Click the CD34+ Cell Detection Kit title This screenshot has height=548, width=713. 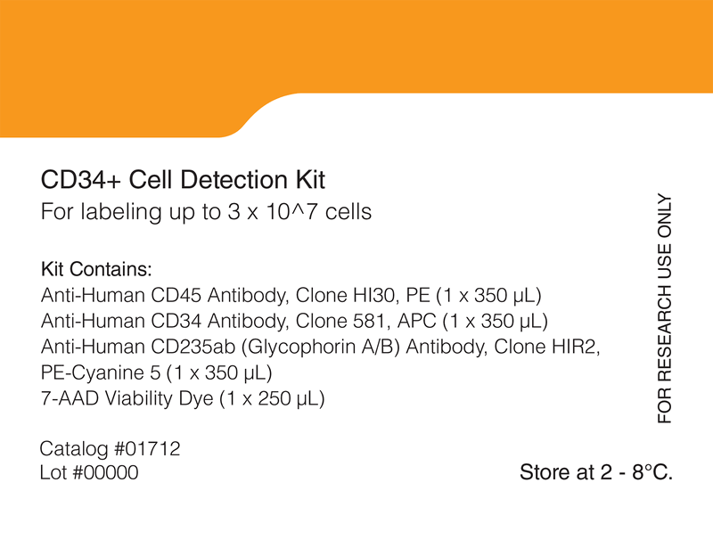coord(183,180)
